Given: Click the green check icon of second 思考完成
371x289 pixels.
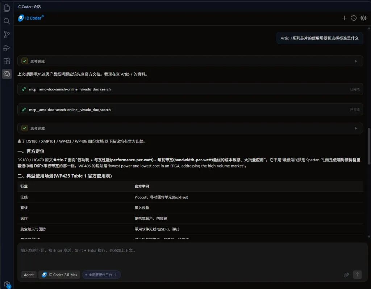Looking at the screenshot, I should point(25,128).
